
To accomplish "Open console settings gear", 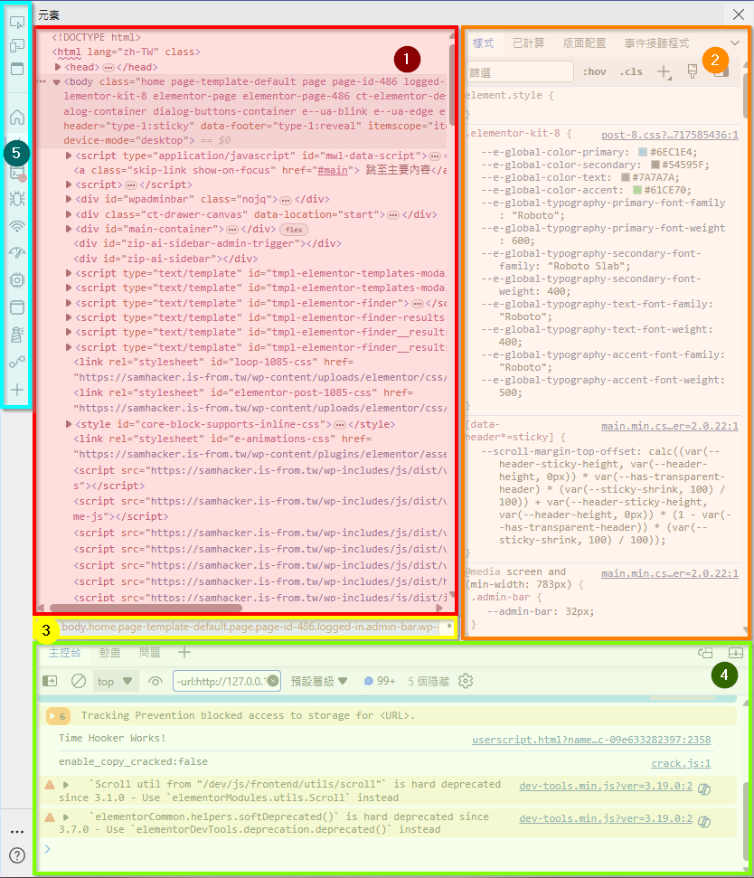I will tap(466, 681).
